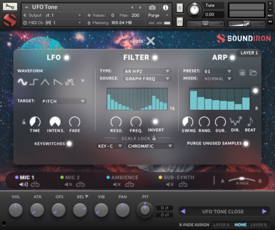Close the LFO/Filter/ARP panel
The width and height of the screenshot is (275, 230).
(151, 41)
